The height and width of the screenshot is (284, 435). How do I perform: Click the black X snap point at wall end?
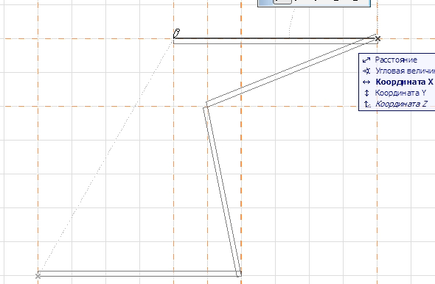pyautogui.click(x=377, y=39)
